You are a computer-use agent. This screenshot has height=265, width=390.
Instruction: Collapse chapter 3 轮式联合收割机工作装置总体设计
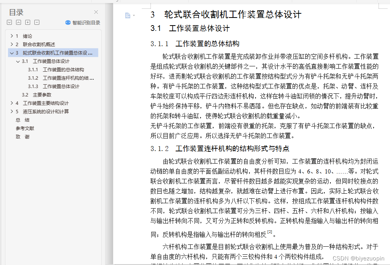(x=12, y=53)
